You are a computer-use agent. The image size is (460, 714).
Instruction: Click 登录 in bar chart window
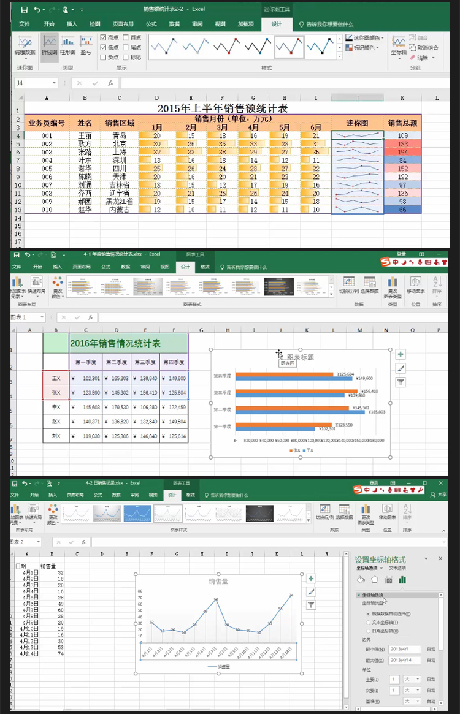(x=401, y=254)
